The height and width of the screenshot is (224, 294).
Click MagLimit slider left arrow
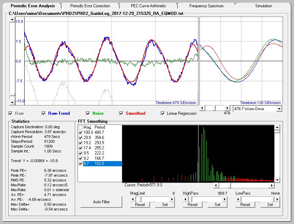click(x=132, y=199)
